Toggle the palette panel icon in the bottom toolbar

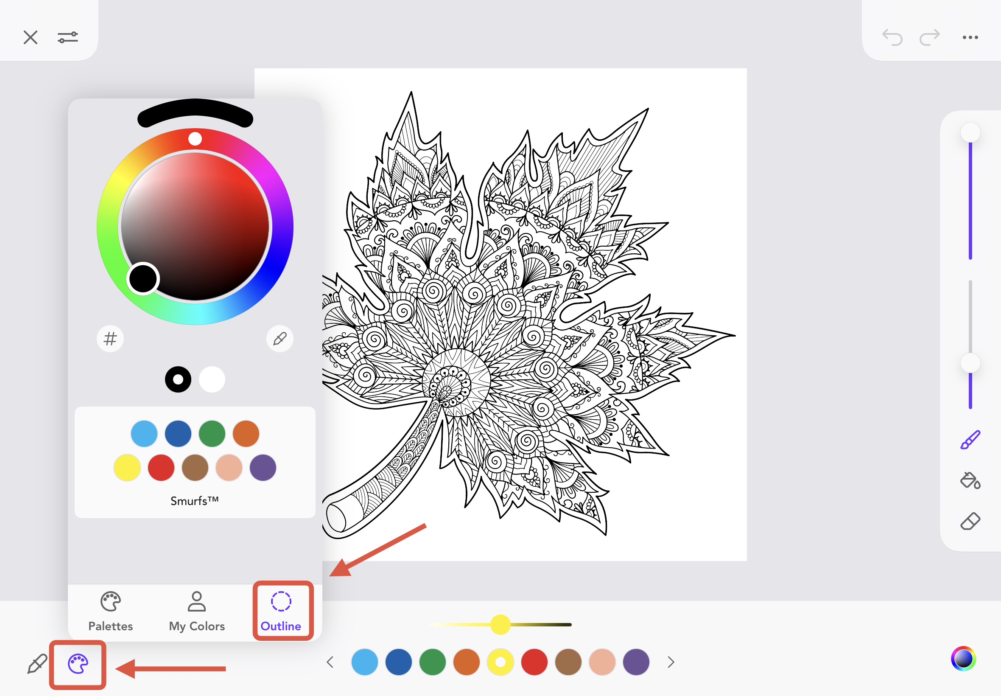78,664
